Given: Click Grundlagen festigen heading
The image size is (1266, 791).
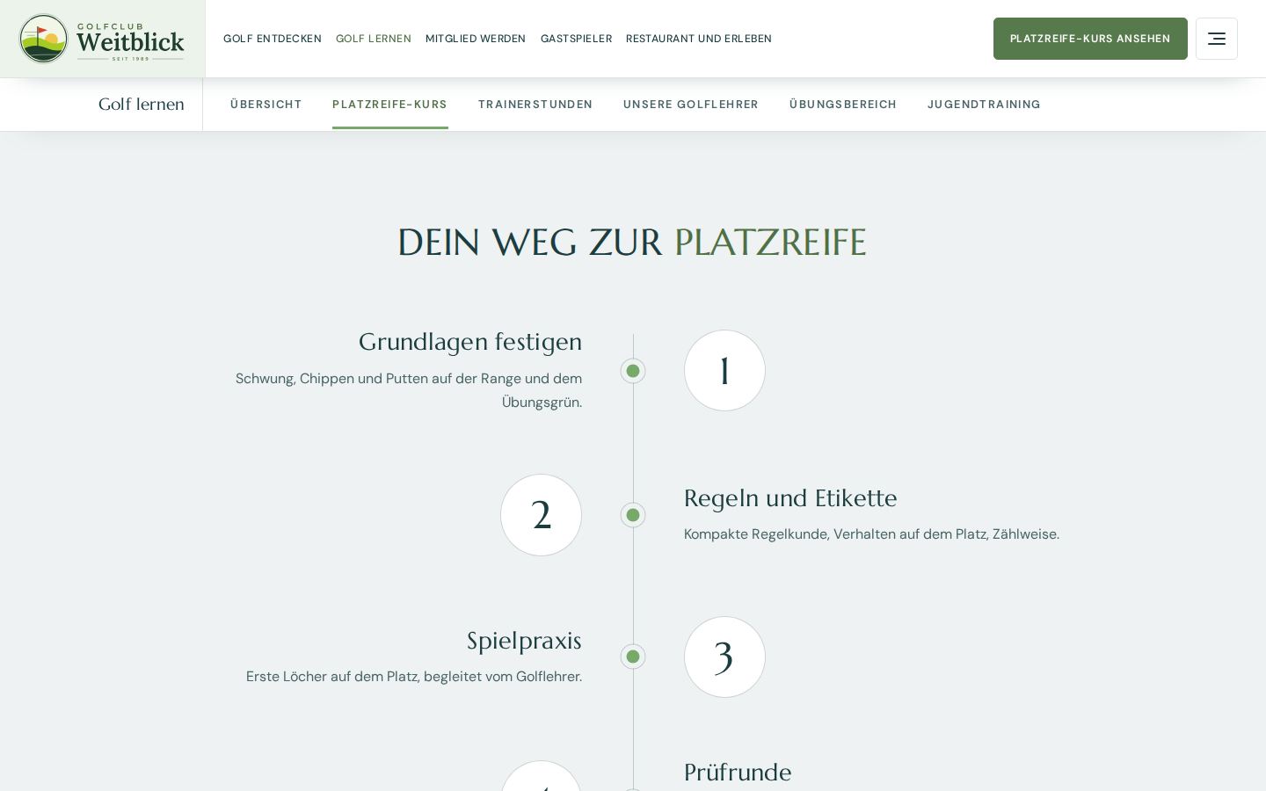Looking at the screenshot, I should pos(470,341).
